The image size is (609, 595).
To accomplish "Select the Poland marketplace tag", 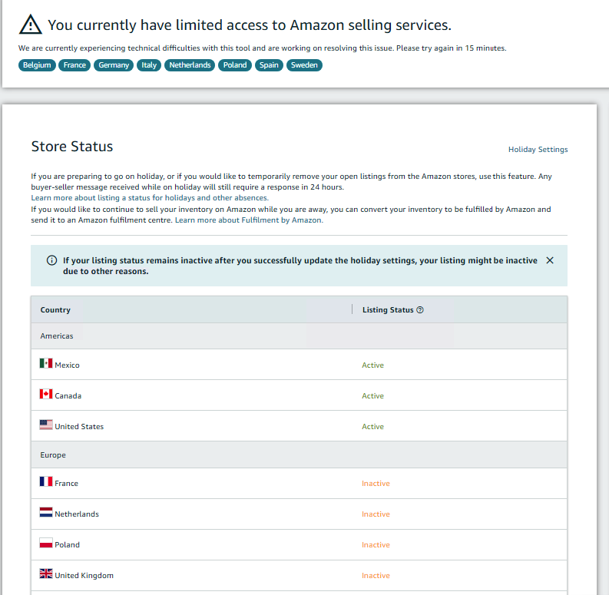I will 234,64.
